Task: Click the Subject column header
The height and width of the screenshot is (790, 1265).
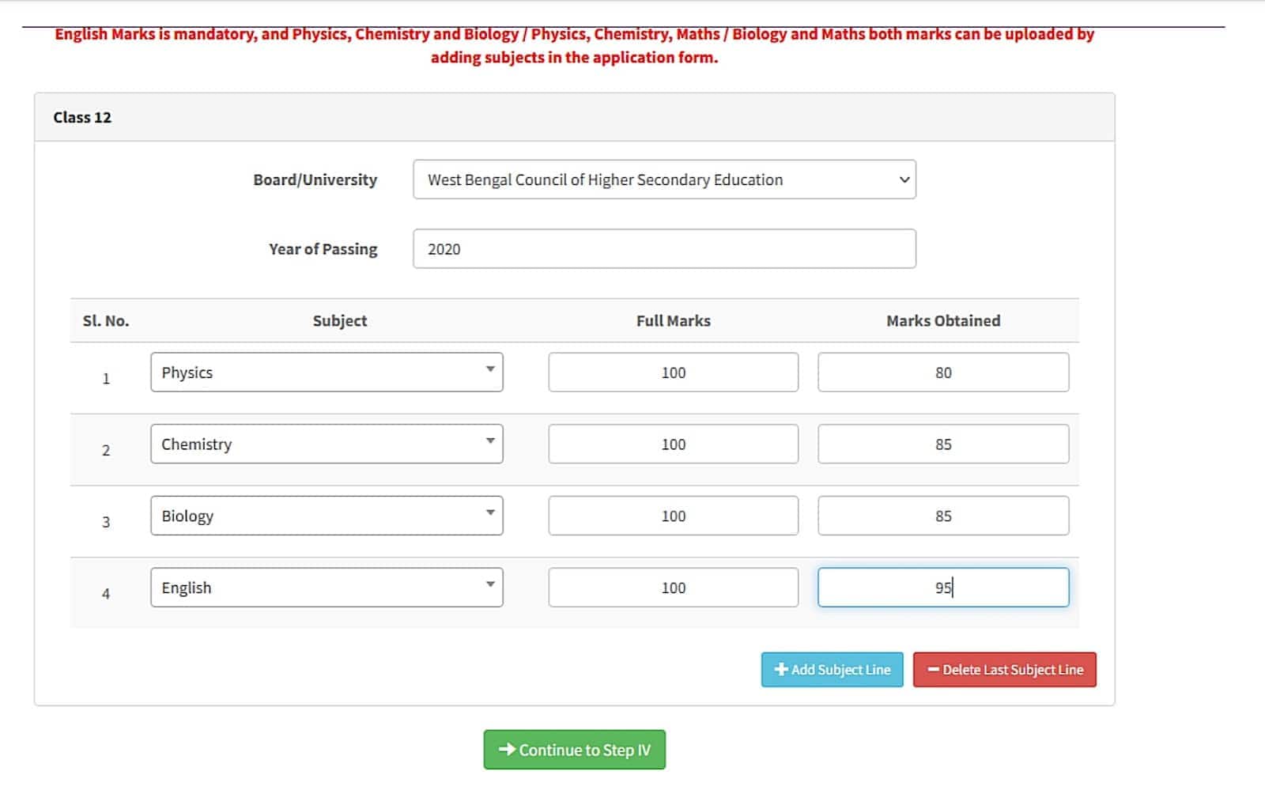Action: point(340,320)
